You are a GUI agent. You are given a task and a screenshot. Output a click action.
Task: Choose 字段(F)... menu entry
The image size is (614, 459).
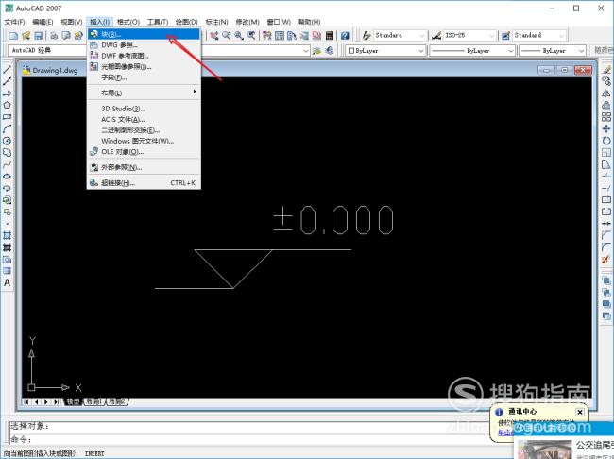coord(144,77)
